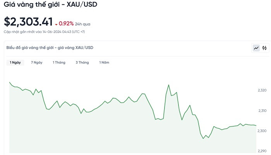Click the red down arrow beside 0.92%

(56, 24)
